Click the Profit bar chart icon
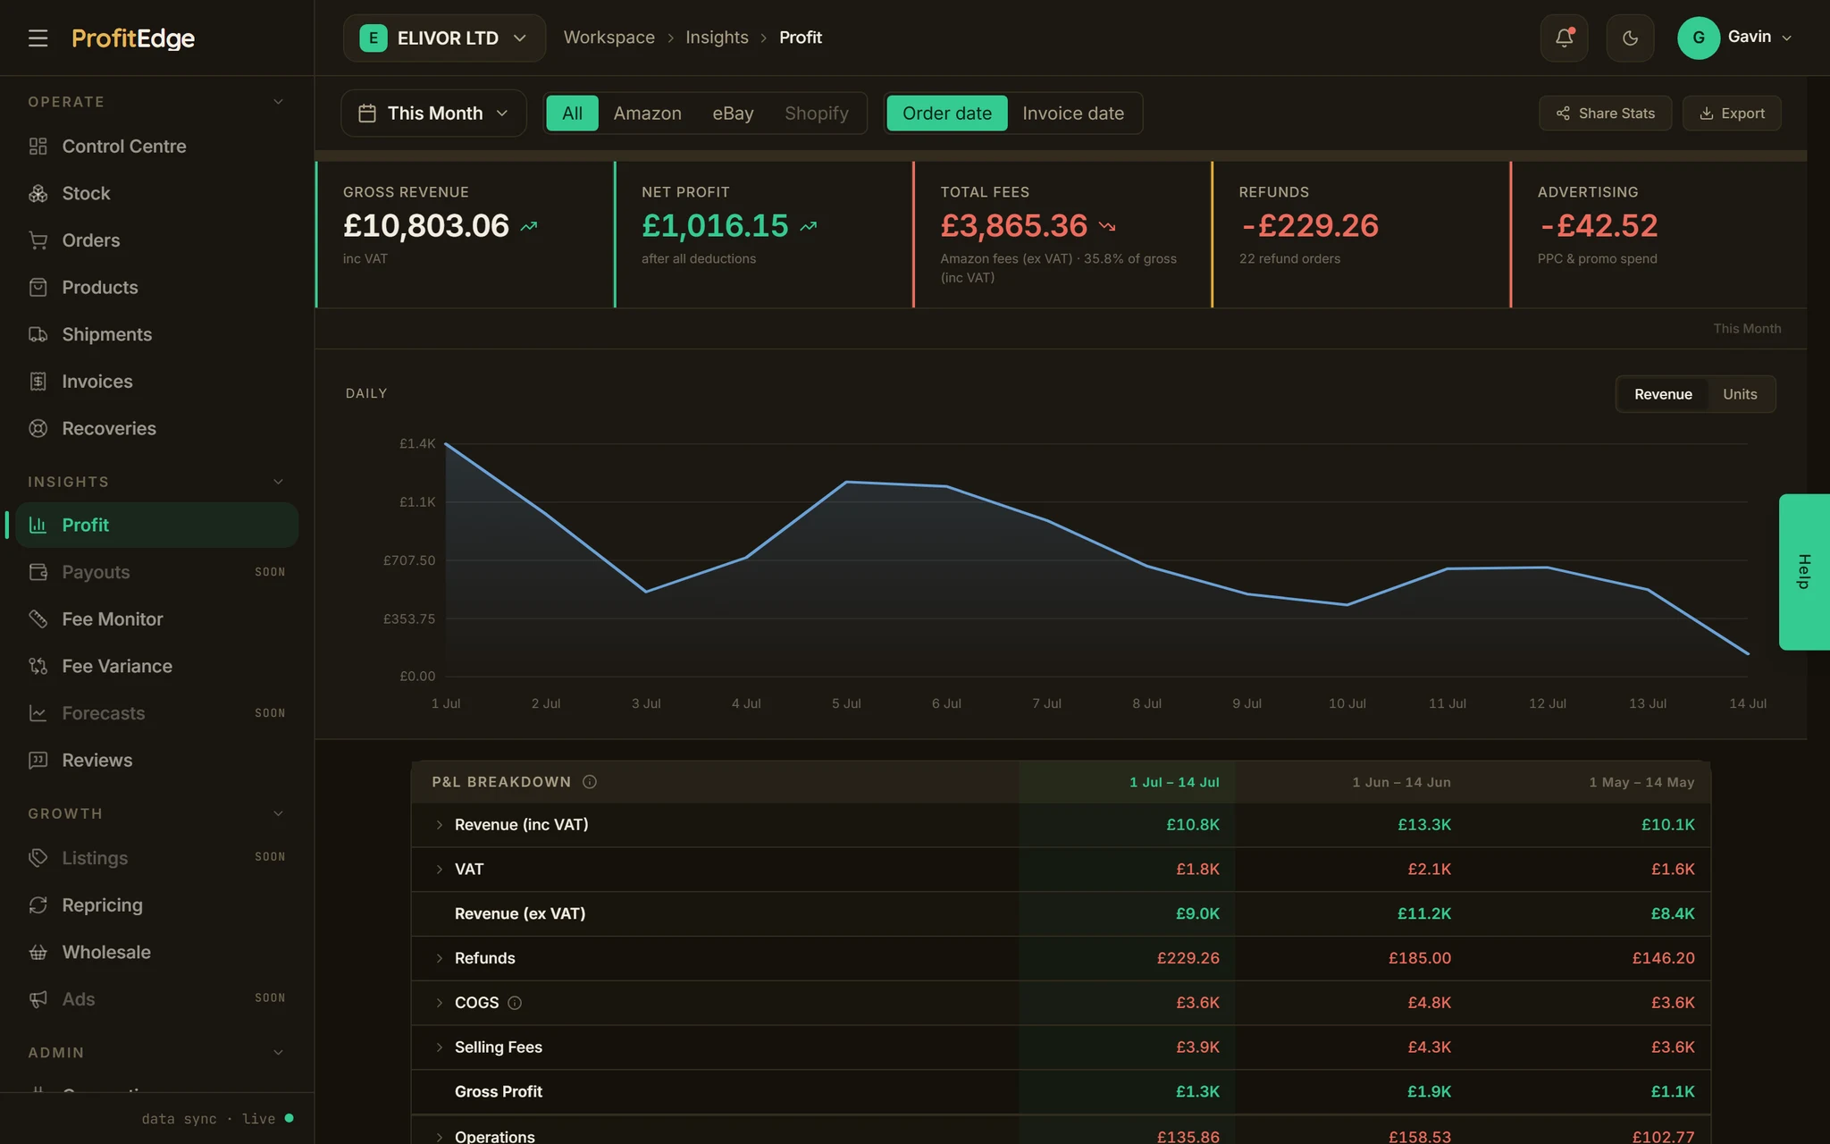1830x1144 pixels. pos(38,526)
